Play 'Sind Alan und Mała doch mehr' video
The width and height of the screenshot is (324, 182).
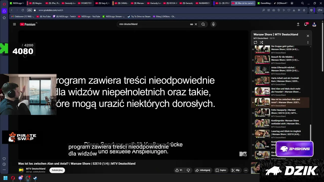[280, 92]
